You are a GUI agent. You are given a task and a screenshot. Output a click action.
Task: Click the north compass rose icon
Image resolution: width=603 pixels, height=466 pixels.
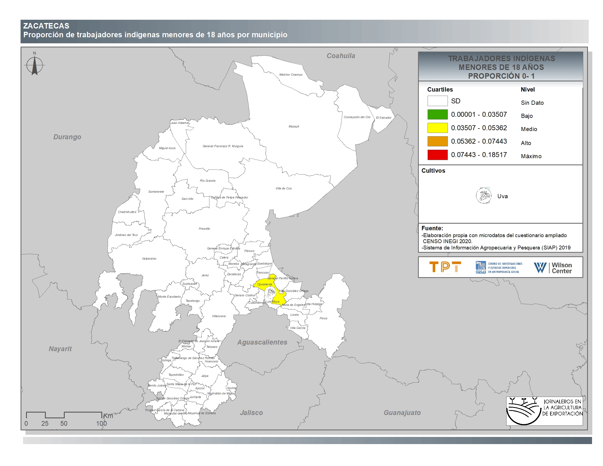tap(35, 65)
